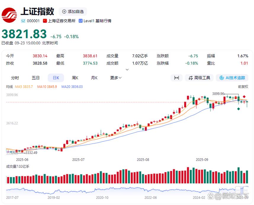
Task: Click the 昨收 3828.58 value
Action: pos(40,63)
